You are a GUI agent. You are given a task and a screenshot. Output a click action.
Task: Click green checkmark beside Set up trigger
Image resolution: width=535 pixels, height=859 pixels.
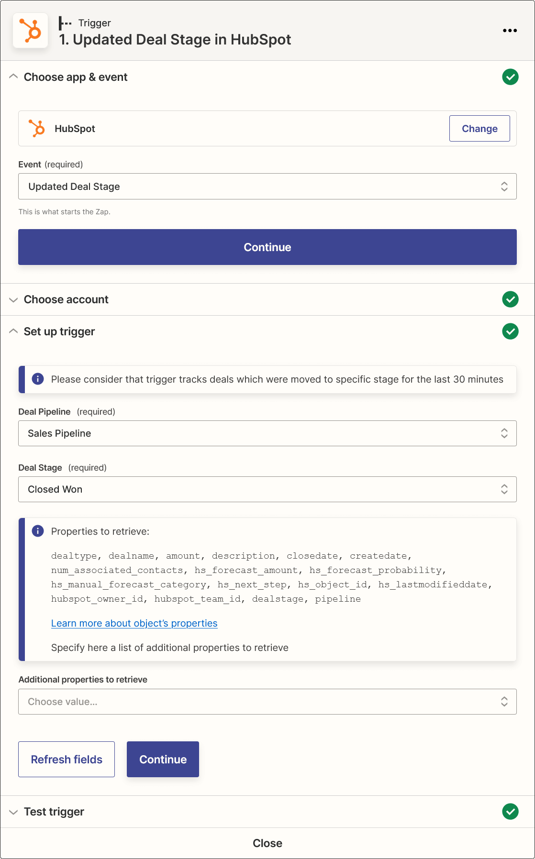click(510, 331)
